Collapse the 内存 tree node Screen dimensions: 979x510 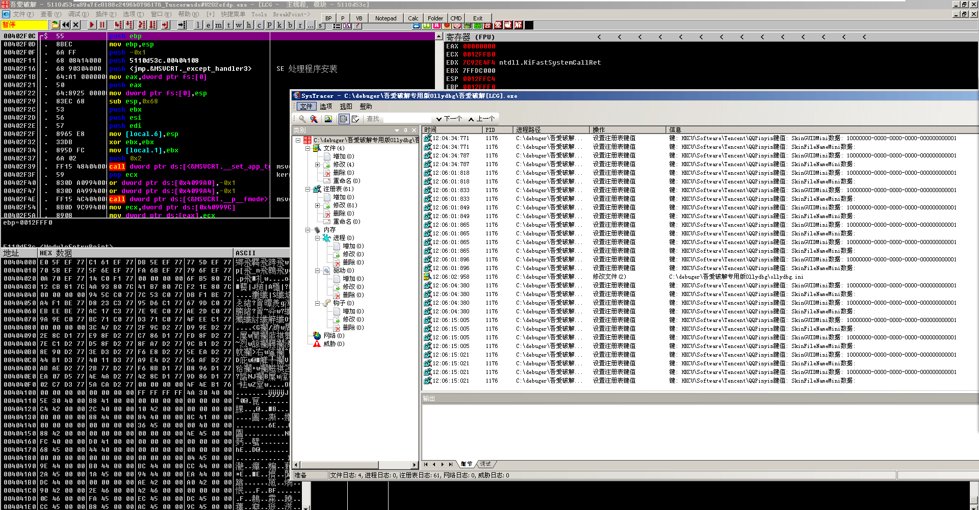307,230
